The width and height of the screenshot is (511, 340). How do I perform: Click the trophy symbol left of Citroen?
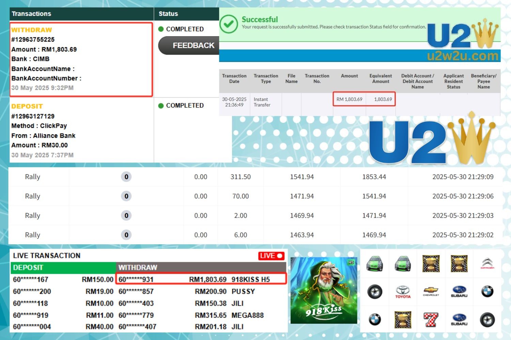[459, 263]
